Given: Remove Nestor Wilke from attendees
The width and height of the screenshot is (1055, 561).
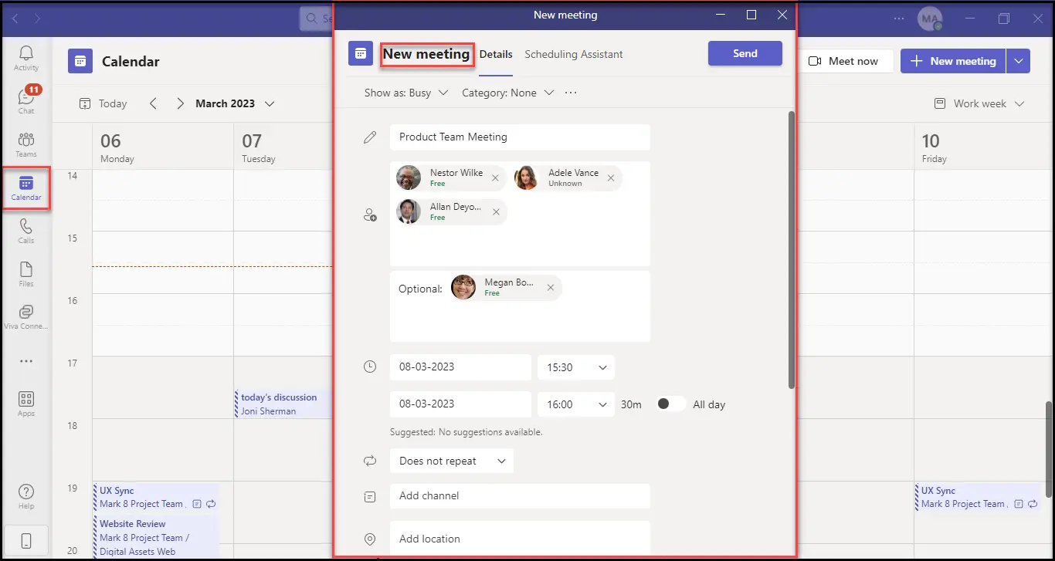Looking at the screenshot, I should pos(495,178).
